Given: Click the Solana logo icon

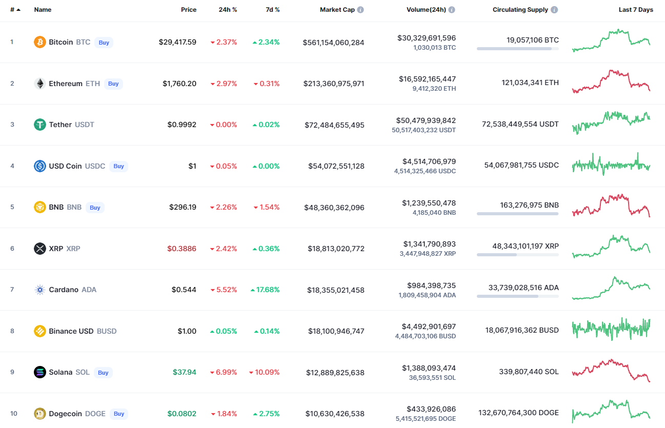Looking at the screenshot, I should point(40,372).
